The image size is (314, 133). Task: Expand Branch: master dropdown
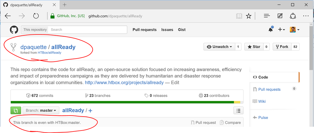41,110
